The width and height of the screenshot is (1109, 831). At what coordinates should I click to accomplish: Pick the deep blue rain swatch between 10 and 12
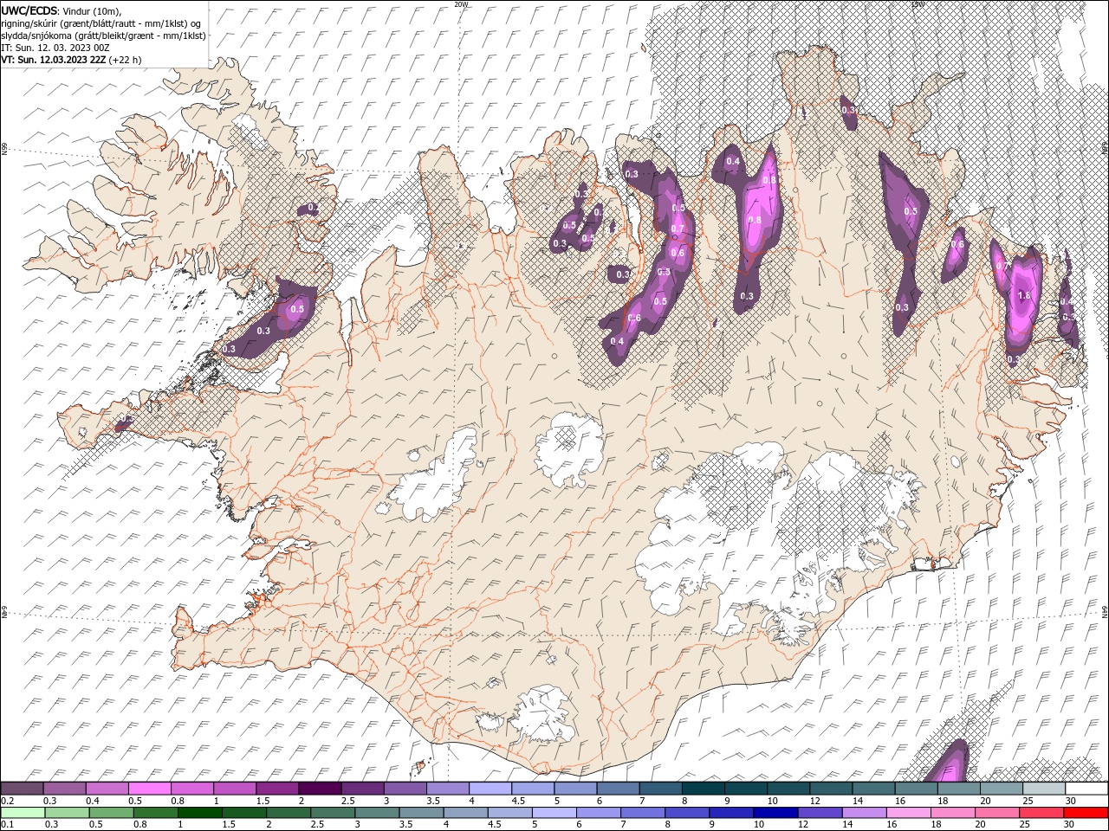pos(775,813)
